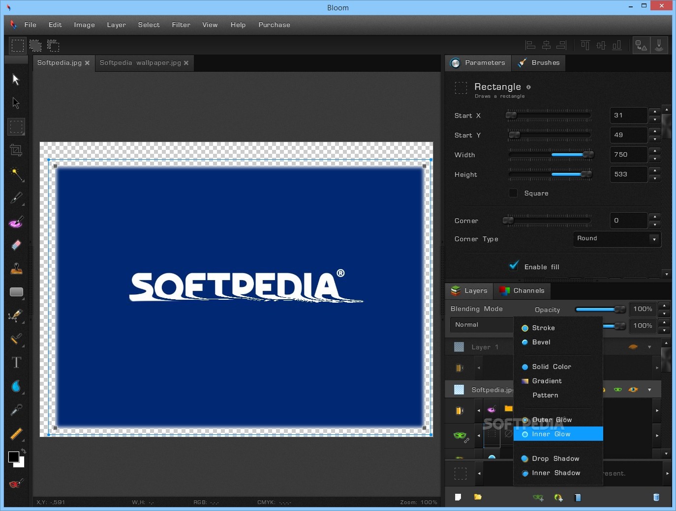Expand the Layer 1 options arrow

[x=649, y=347]
